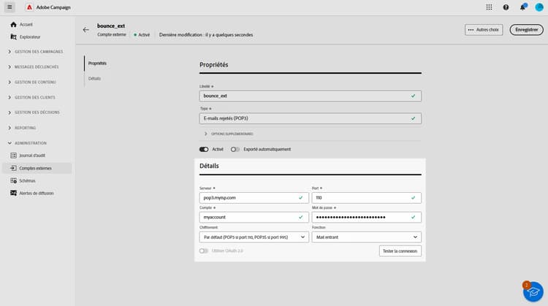
Task: Open the Chiffrement dropdown
Action: click(x=253, y=237)
